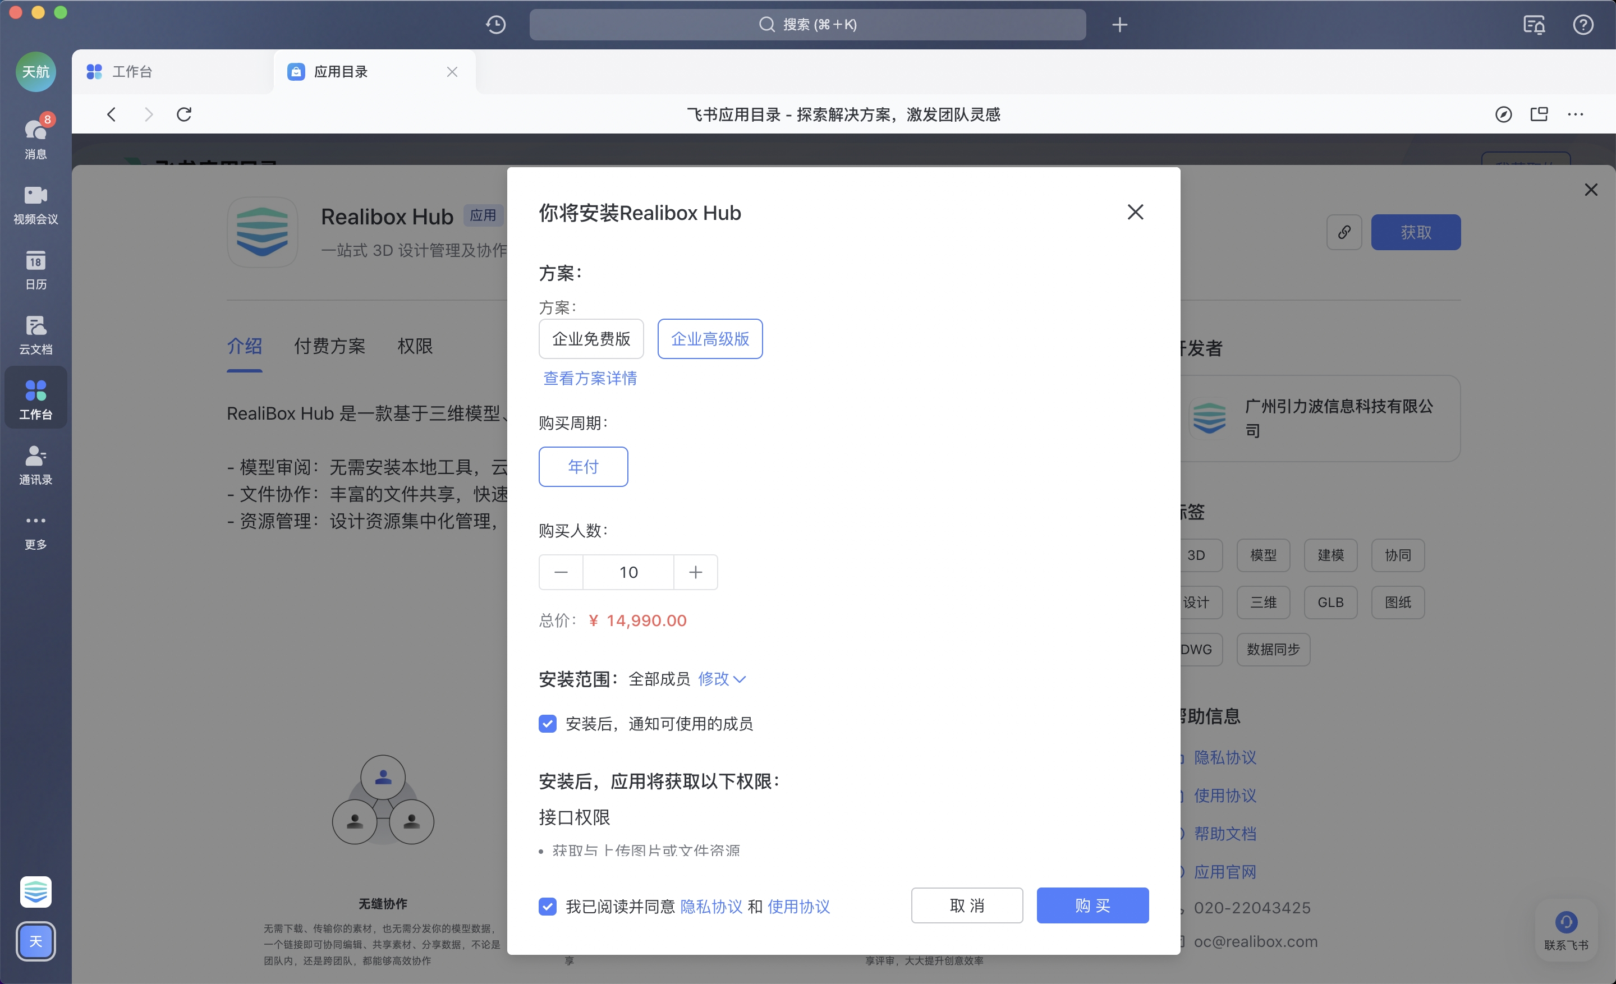Open the 更多 more menu in sidebar
This screenshot has width=1616, height=984.
point(35,532)
